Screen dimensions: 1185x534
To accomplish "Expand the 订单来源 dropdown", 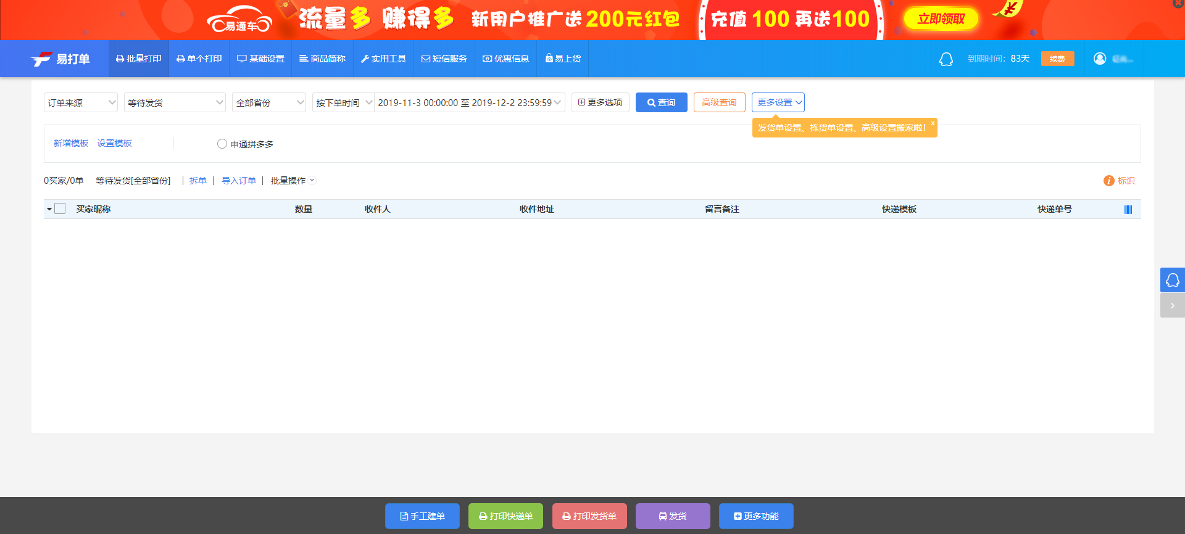I will pyautogui.click(x=81, y=102).
